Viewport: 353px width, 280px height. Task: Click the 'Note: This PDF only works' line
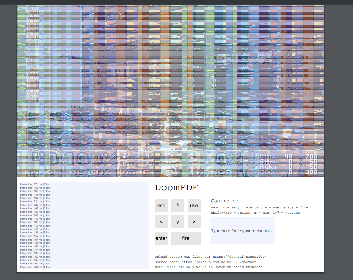pos(209,267)
